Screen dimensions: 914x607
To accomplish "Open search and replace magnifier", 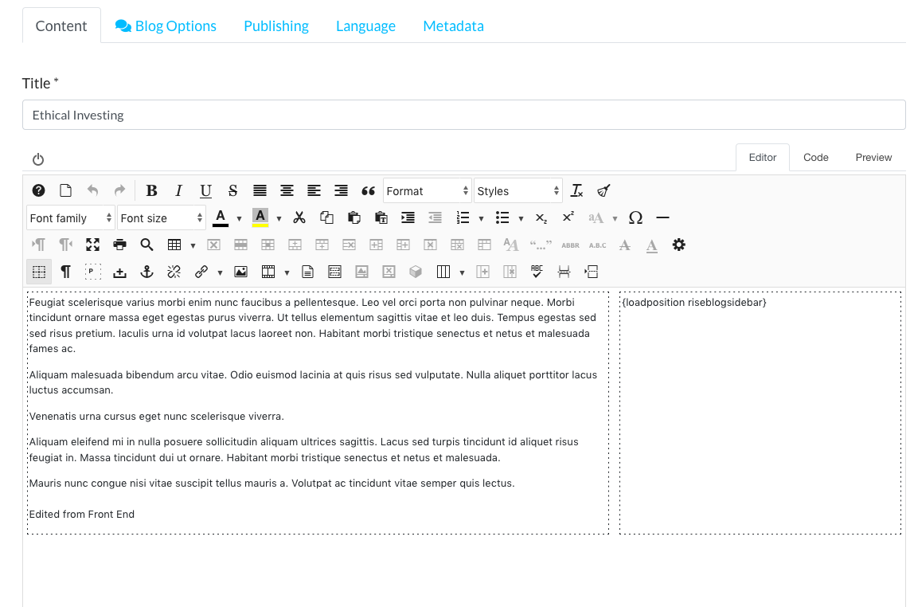I will point(146,245).
